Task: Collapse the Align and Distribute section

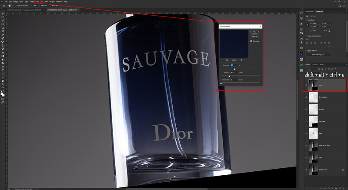Action: [x=306, y=36]
